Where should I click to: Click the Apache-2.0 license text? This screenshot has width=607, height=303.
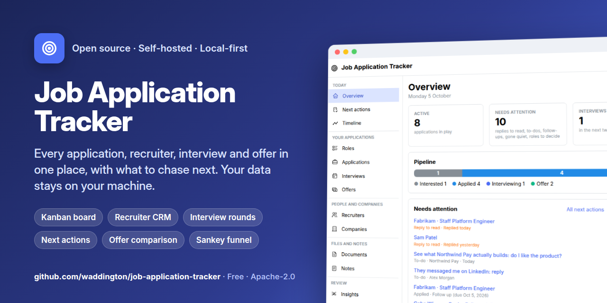click(273, 276)
